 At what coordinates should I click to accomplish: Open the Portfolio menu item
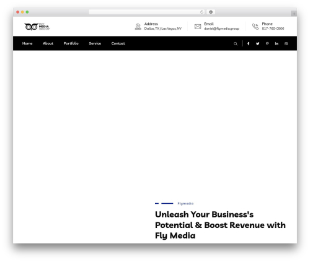pos(71,43)
